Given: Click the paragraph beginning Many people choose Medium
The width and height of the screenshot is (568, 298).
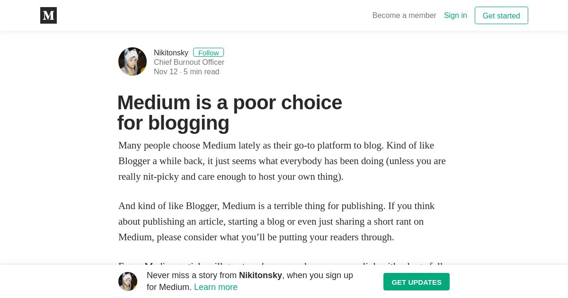Looking at the screenshot, I should point(282,161).
